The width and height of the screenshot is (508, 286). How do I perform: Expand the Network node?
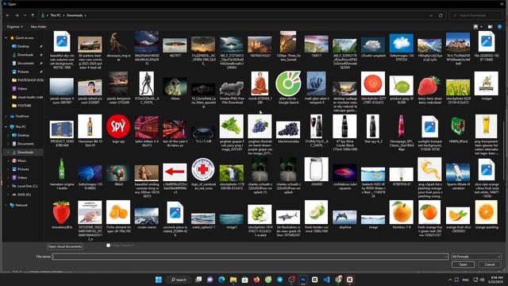tap(6, 205)
